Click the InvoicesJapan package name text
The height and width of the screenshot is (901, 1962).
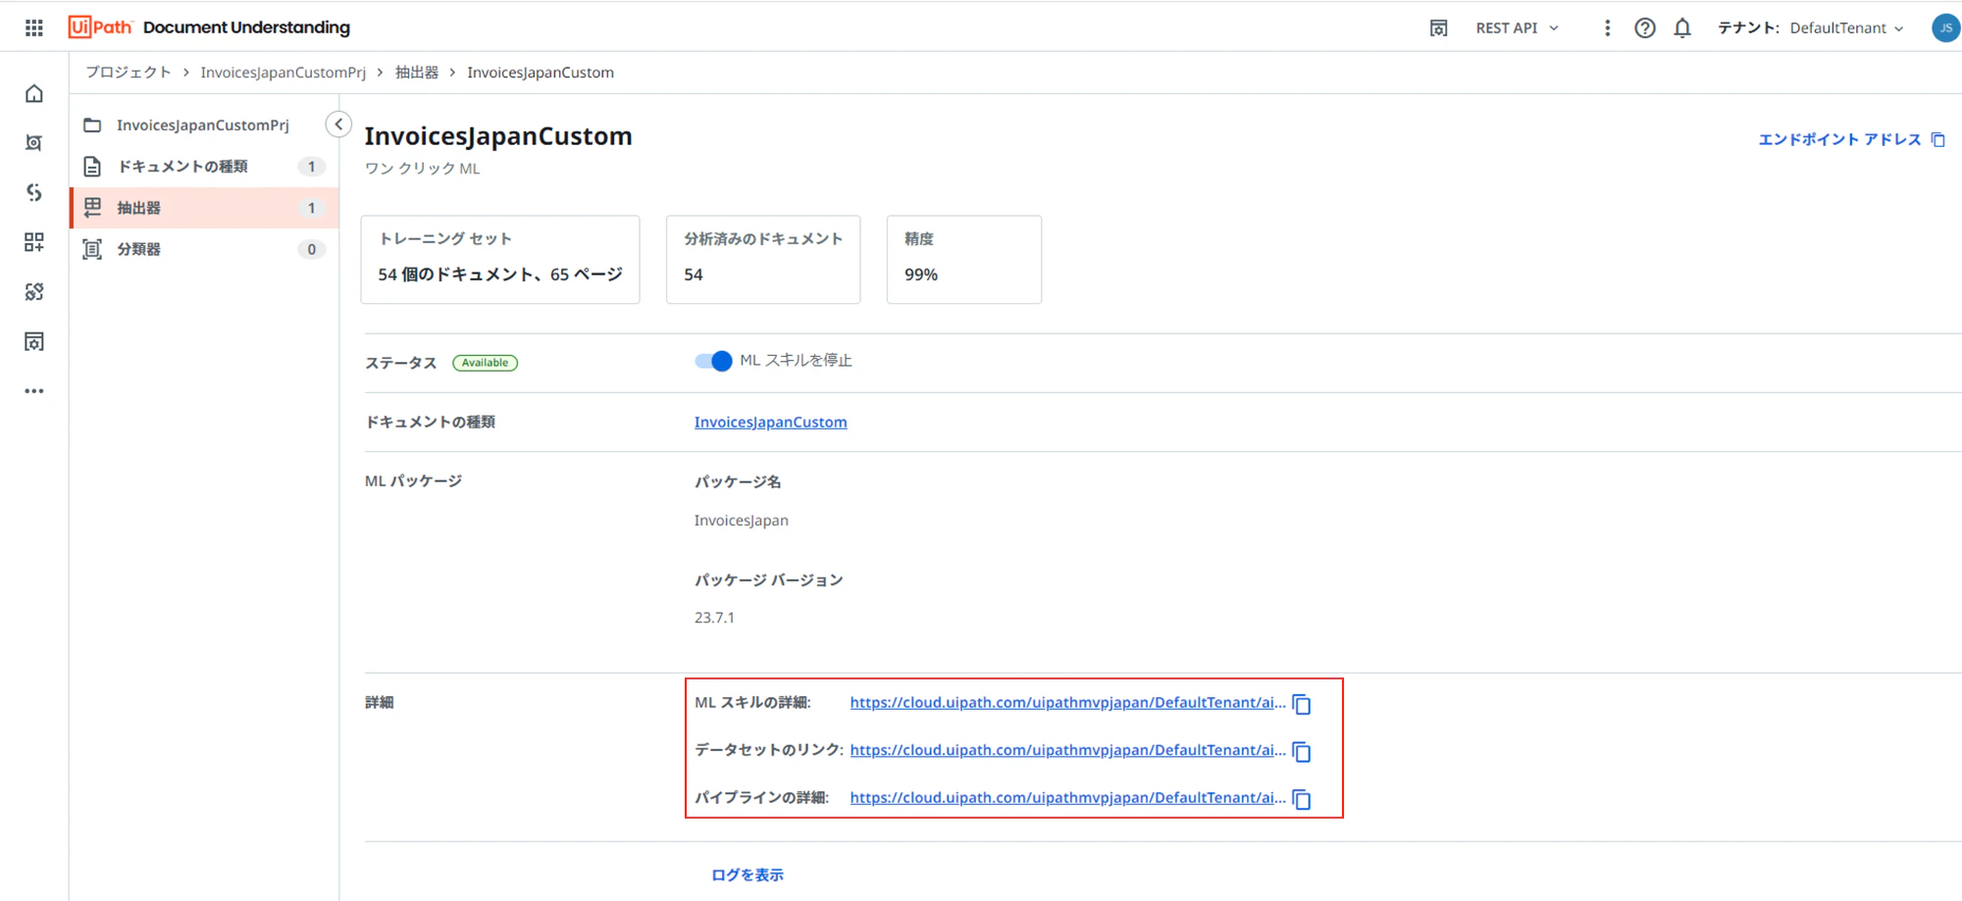tap(742, 521)
